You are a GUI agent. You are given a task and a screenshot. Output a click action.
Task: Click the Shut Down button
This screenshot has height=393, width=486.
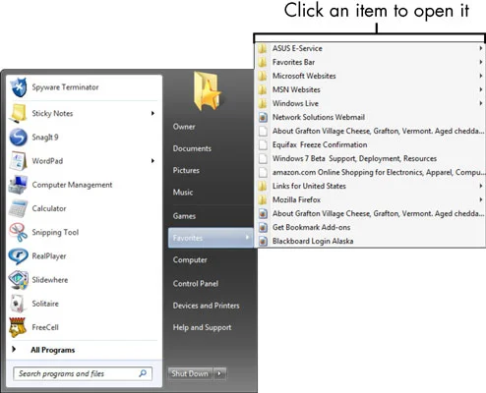[x=190, y=373]
